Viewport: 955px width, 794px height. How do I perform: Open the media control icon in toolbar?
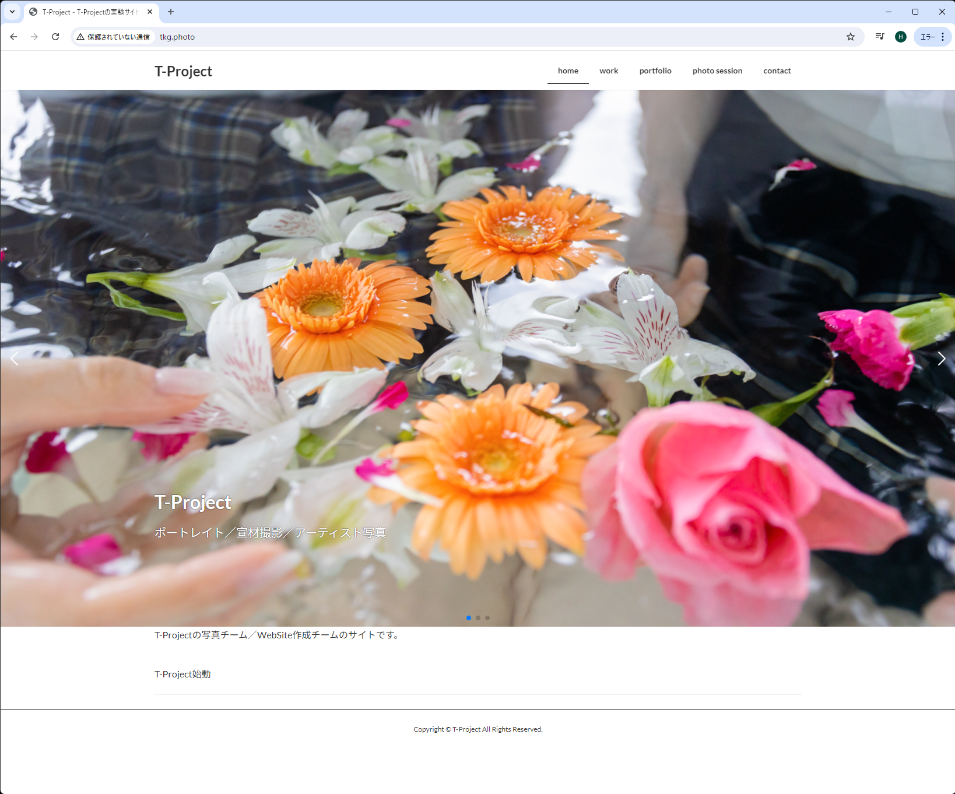[880, 37]
